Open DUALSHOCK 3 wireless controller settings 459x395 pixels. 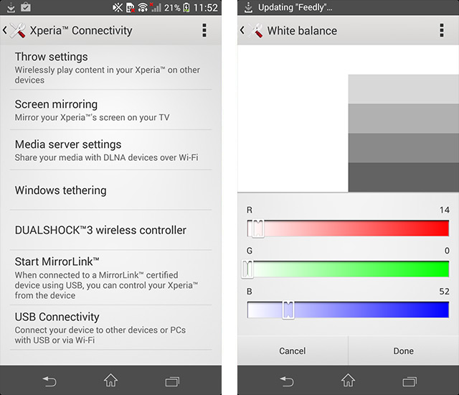point(110,231)
